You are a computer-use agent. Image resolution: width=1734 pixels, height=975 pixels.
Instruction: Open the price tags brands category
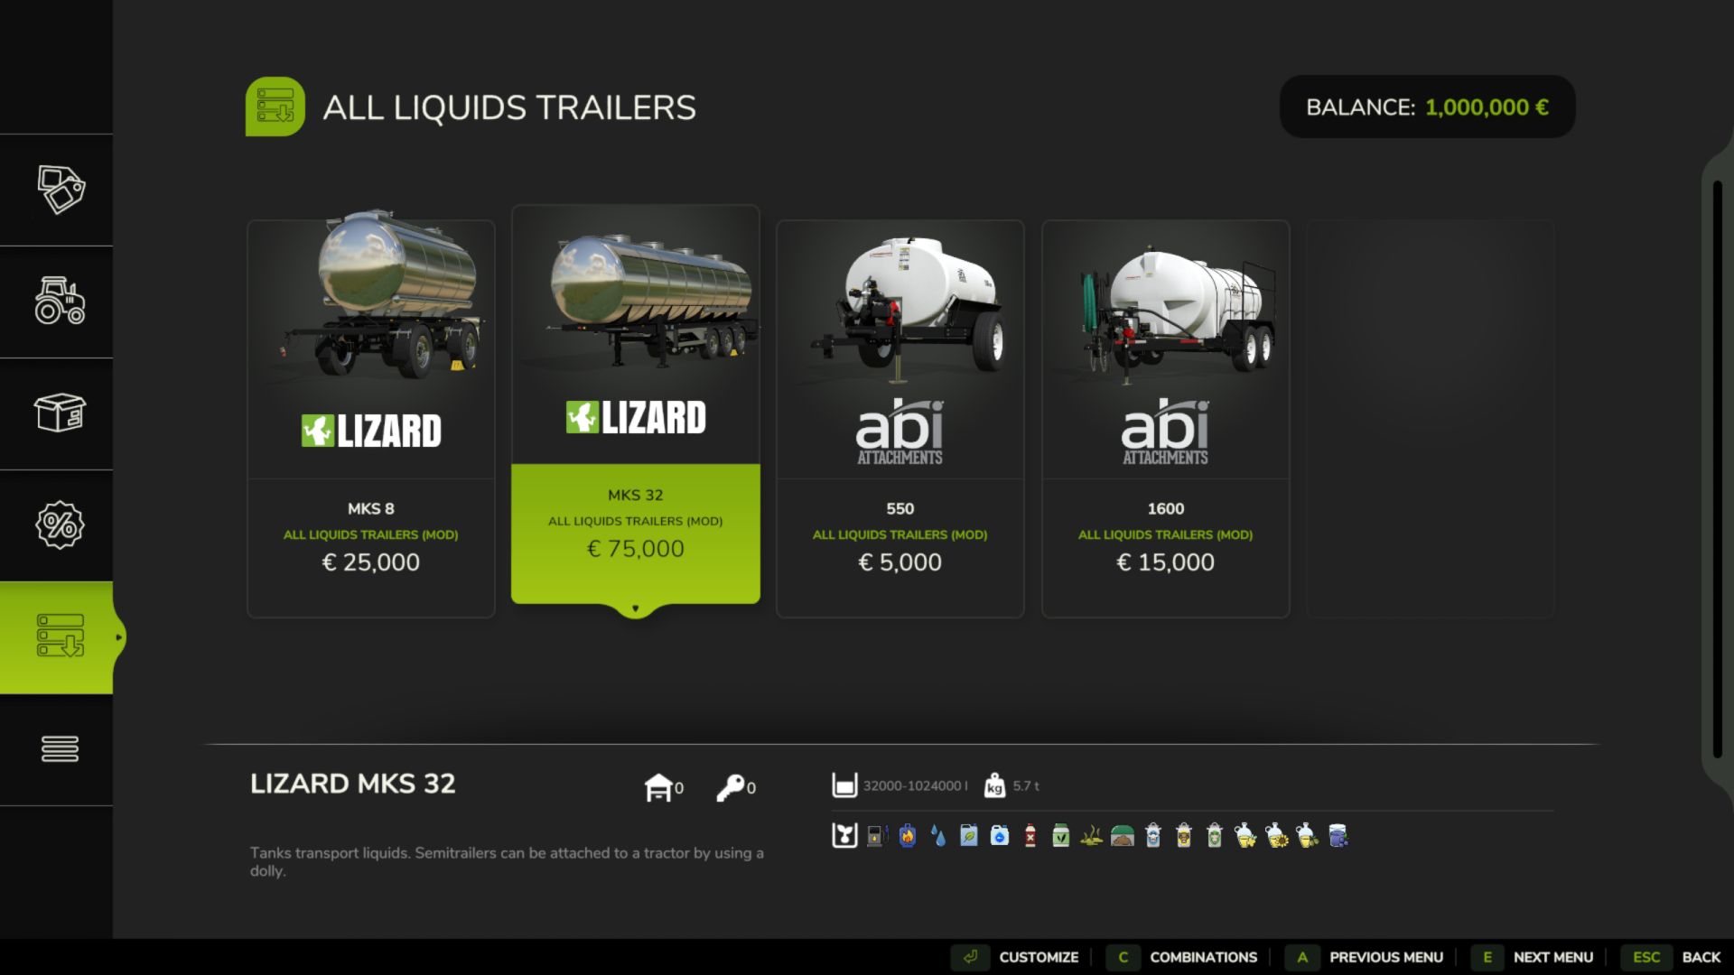60,190
